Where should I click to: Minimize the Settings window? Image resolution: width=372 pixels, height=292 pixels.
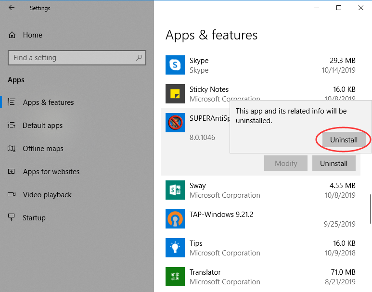[x=317, y=8]
